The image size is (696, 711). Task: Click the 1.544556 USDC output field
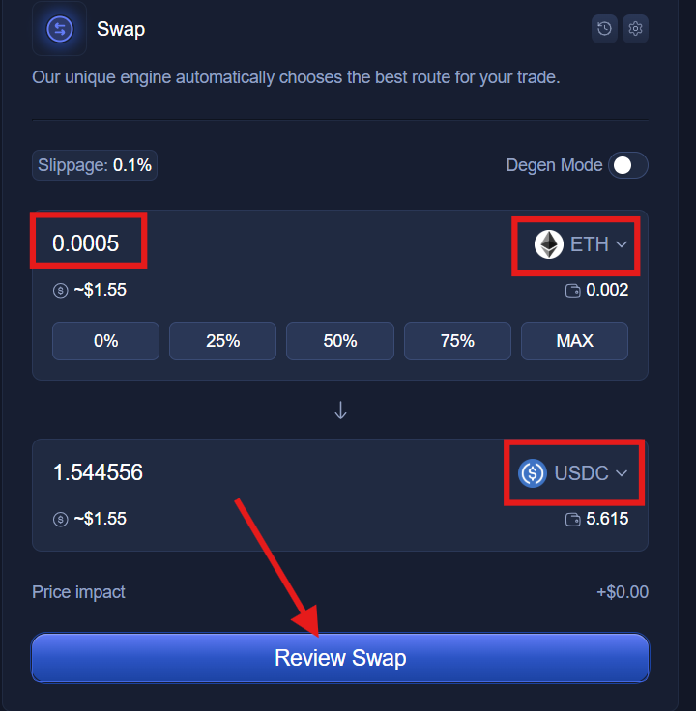pos(98,472)
